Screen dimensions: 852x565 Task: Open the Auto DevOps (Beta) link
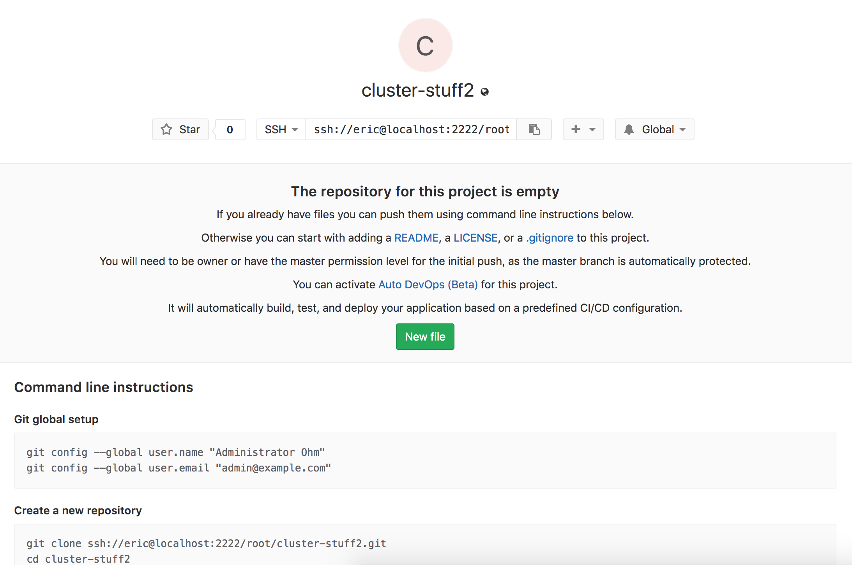(x=428, y=284)
